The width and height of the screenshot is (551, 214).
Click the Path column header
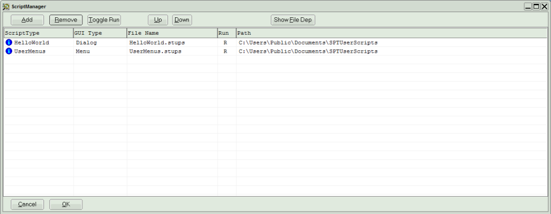(x=392, y=33)
